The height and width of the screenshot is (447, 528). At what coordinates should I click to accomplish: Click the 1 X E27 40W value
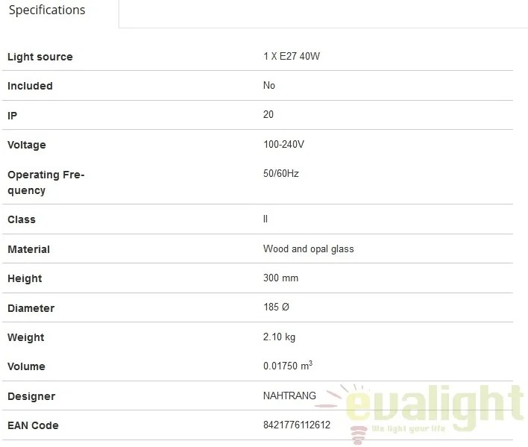pyautogui.click(x=292, y=56)
